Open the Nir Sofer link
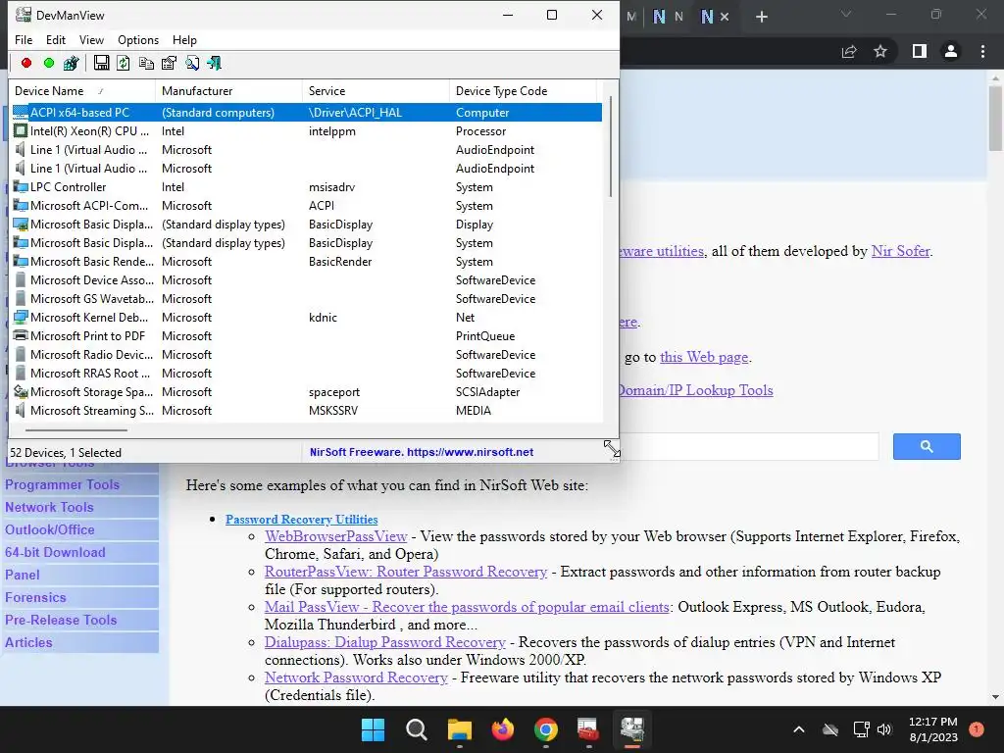The width and height of the screenshot is (1004, 753). [900, 251]
